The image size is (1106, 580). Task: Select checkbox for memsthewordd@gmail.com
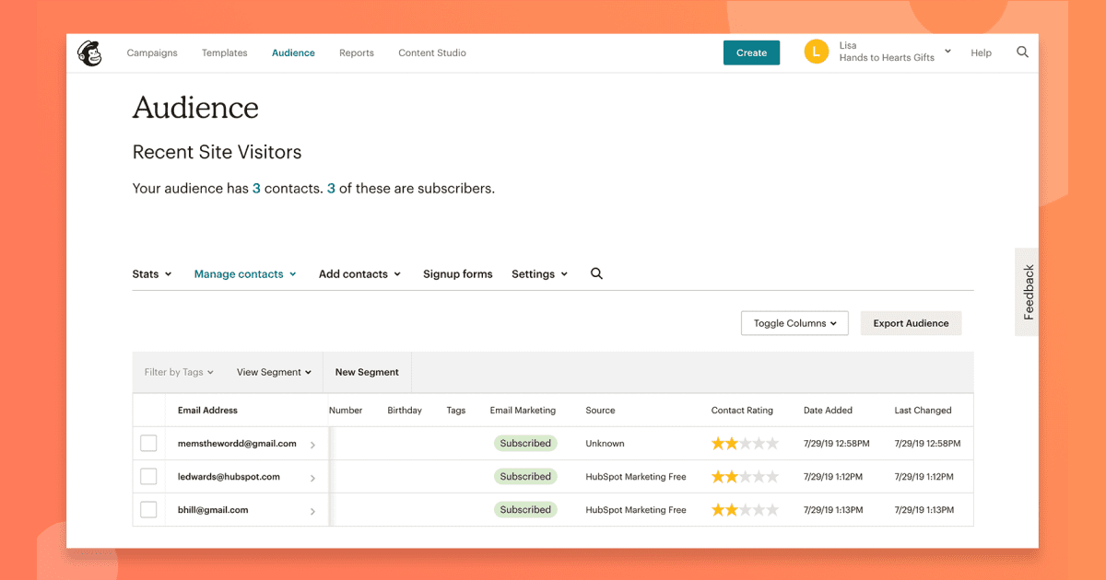tap(148, 444)
